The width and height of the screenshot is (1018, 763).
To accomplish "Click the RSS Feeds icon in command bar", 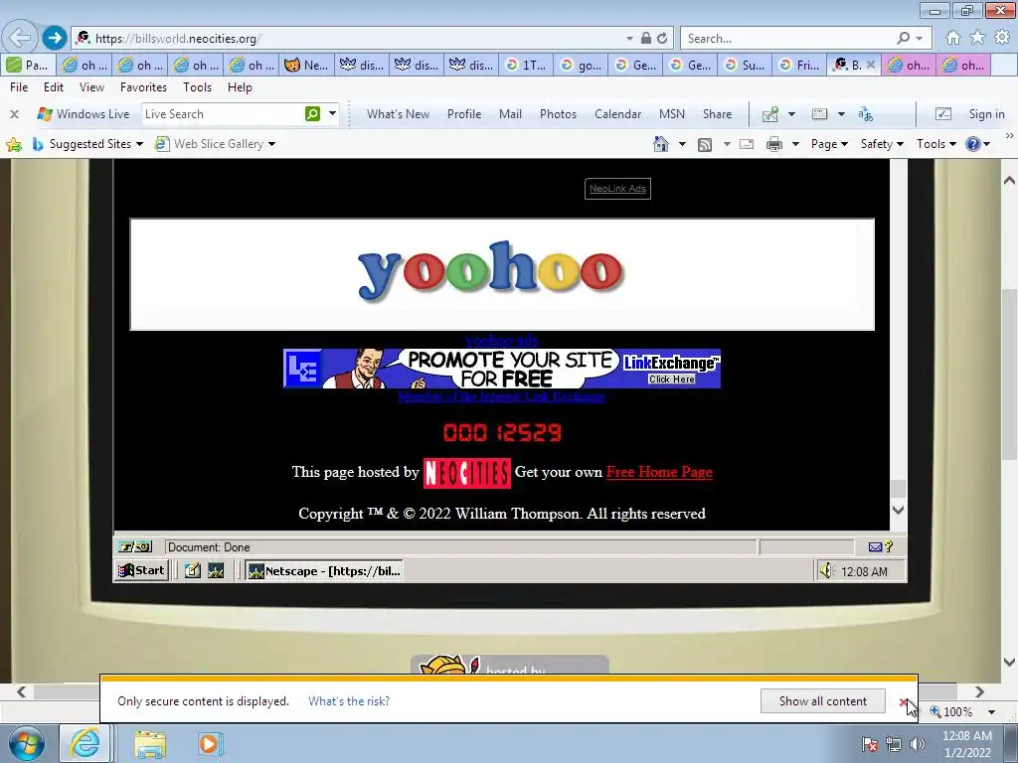I will pos(705,144).
